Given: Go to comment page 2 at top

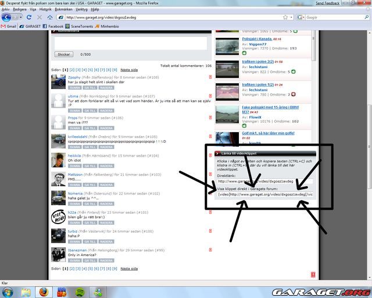Looking at the screenshot, I should (x=72, y=69).
